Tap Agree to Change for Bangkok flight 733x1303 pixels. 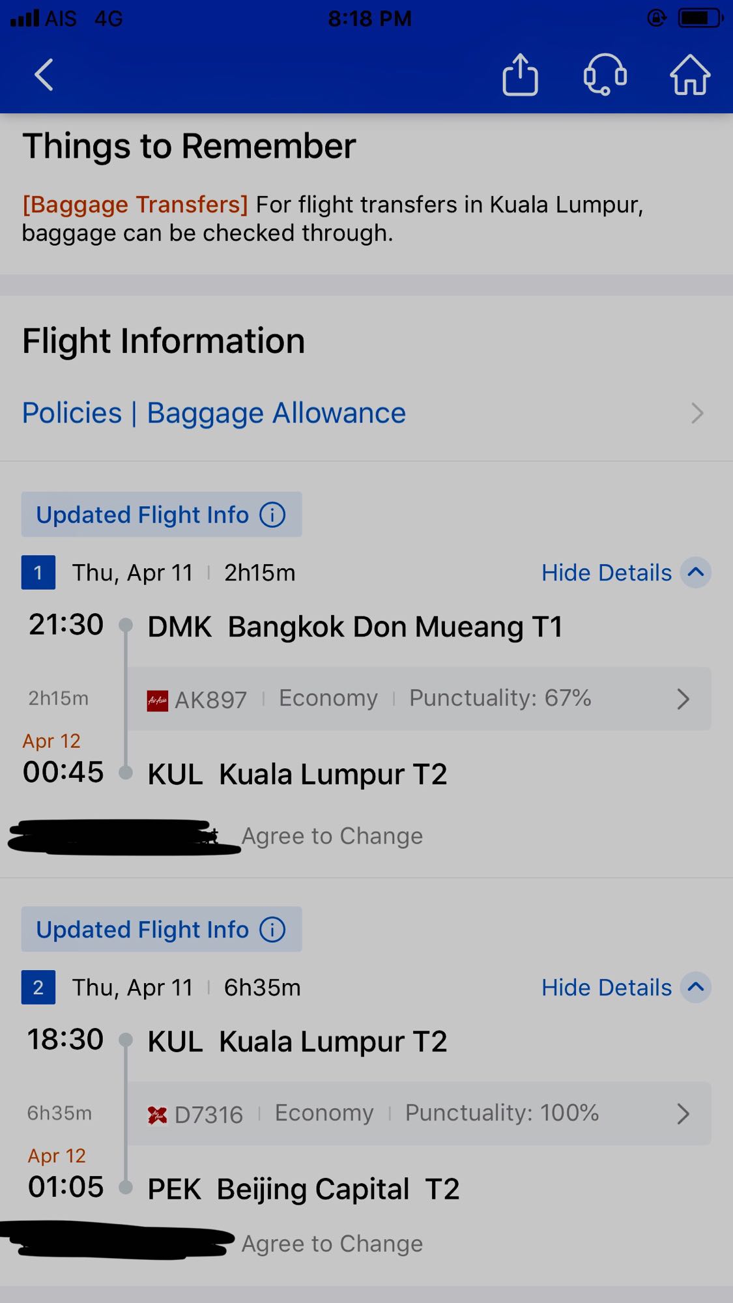[x=332, y=836]
